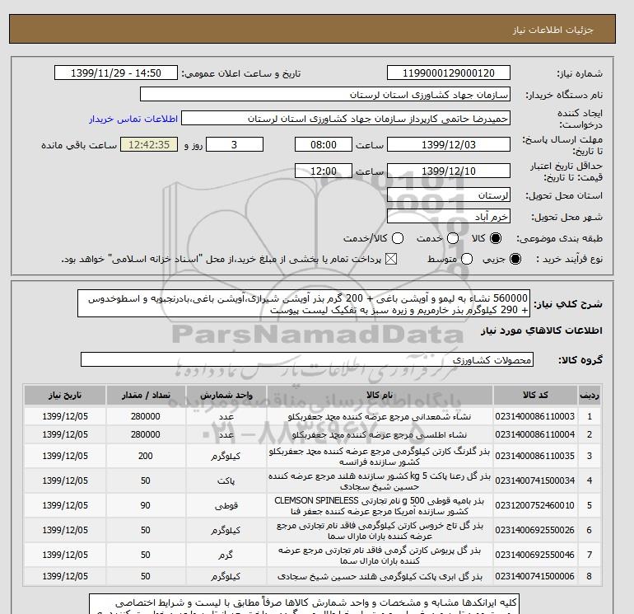This screenshot has width=634, height=614.
Task: Click the price validity hour 12:00
Action: pos(324,171)
